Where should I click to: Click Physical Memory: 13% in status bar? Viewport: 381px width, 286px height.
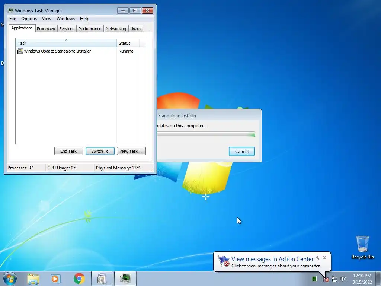[118, 168]
